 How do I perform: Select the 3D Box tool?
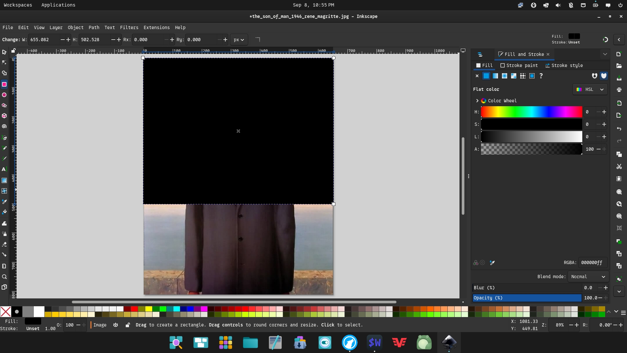(x=4, y=116)
